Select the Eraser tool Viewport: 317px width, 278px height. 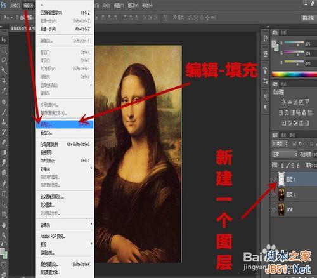pyautogui.click(x=4, y=142)
